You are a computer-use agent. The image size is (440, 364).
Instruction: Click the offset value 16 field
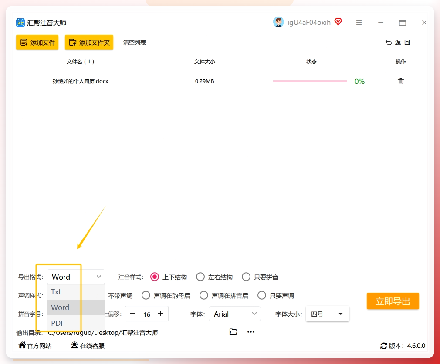coord(147,314)
